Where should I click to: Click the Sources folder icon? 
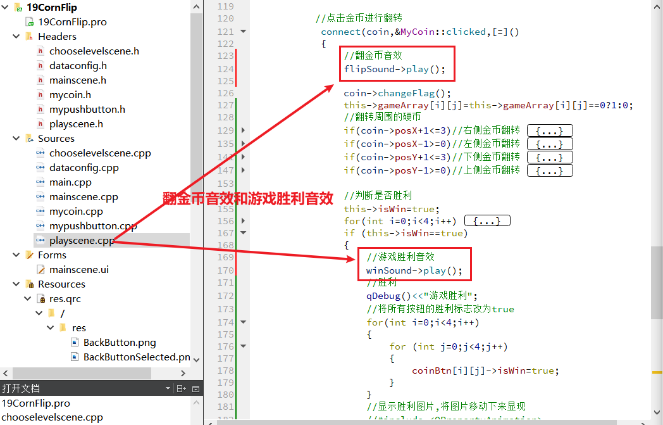[x=30, y=139]
